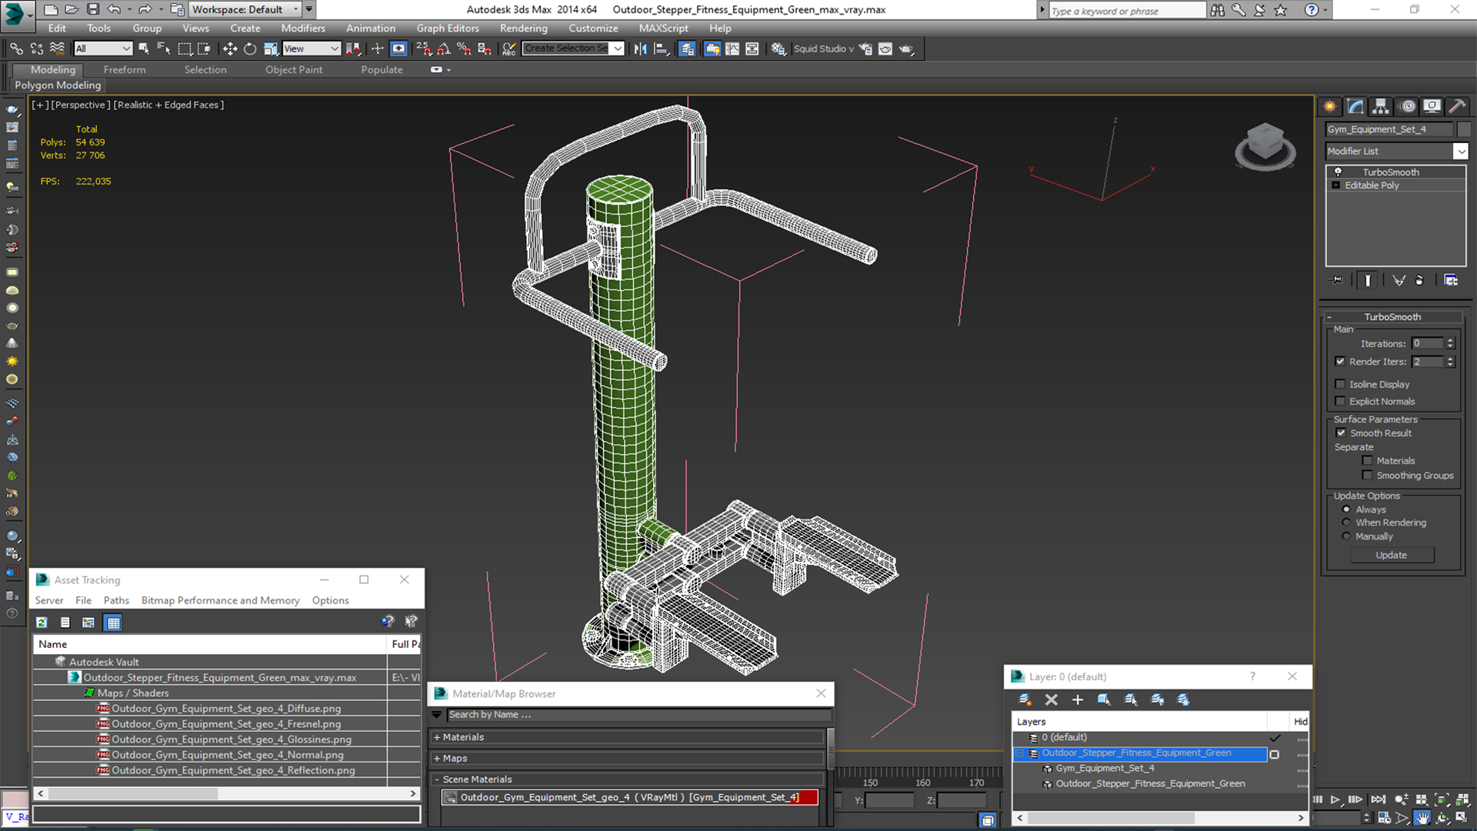
Task: Click the Update button
Action: 1392,555
